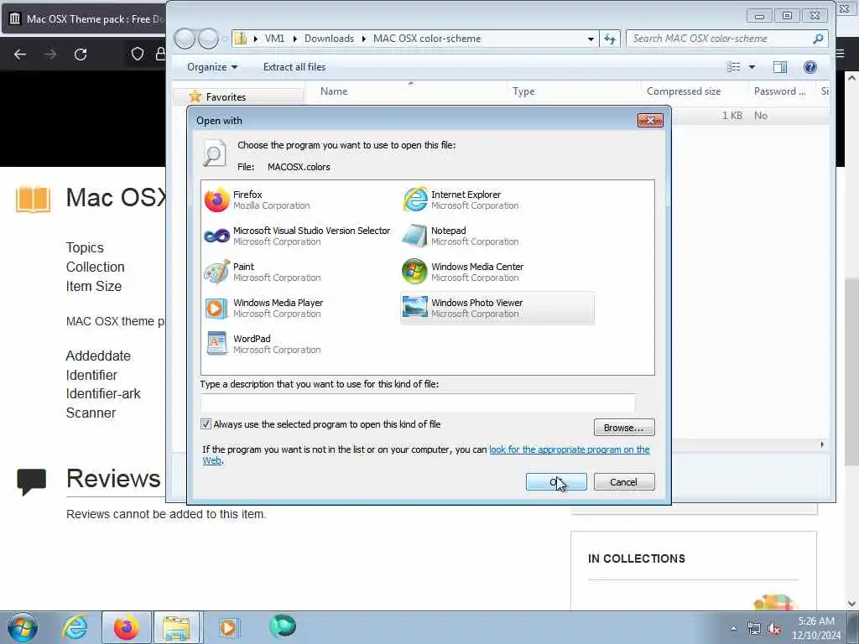Select Microsoft Visual Studio Version Selector
The image size is (859, 644).
(x=298, y=236)
